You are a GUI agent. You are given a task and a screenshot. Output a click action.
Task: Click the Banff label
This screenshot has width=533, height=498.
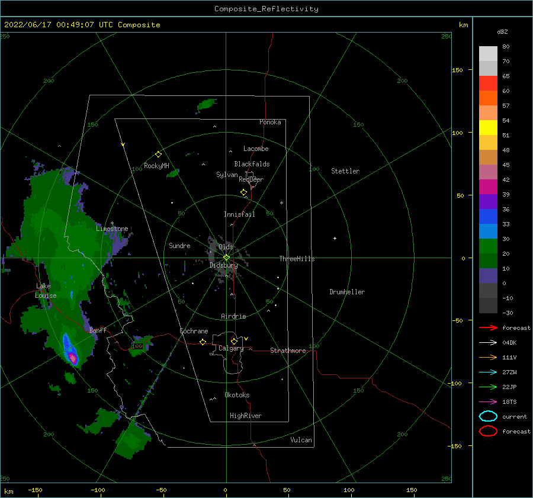click(x=98, y=330)
